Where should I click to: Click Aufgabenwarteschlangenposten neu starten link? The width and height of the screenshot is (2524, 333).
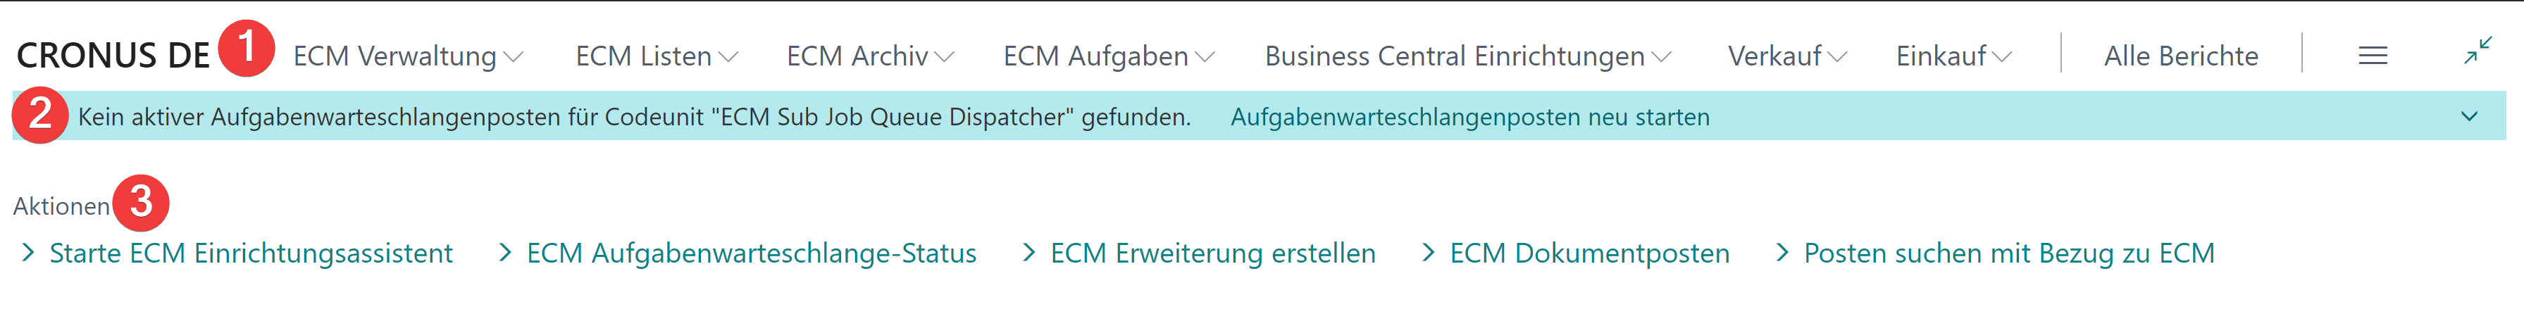[x=1469, y=118]
